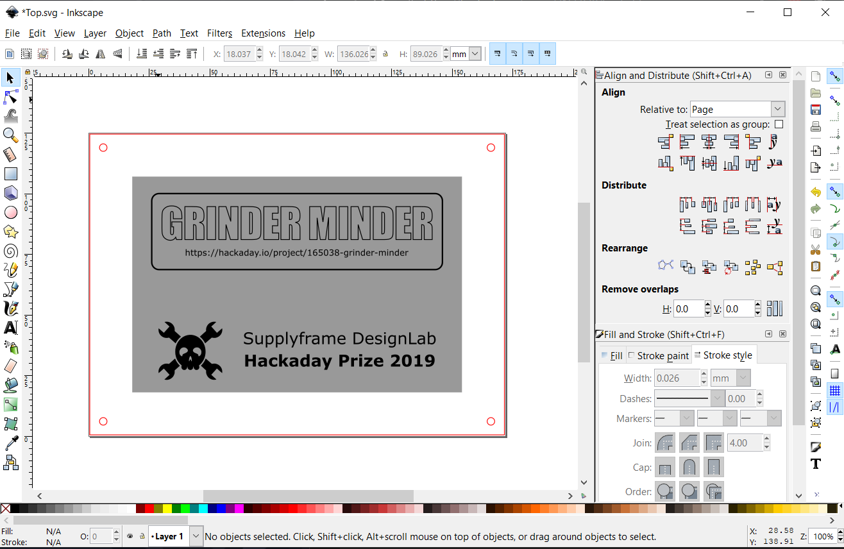The height and width of the screenshot is (549, 844).
Task: Click the H remove overlaps input field
Action: [688, 309]
